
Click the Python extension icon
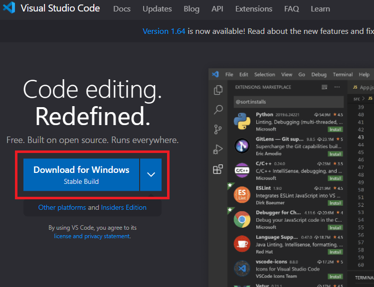tap(242, 121)
